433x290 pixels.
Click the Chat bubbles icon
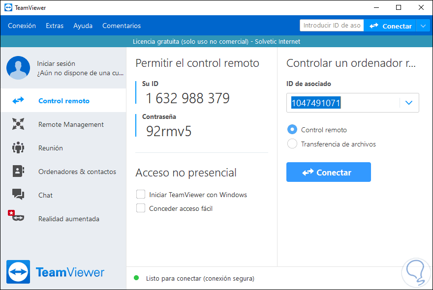[x=18, y=194]
